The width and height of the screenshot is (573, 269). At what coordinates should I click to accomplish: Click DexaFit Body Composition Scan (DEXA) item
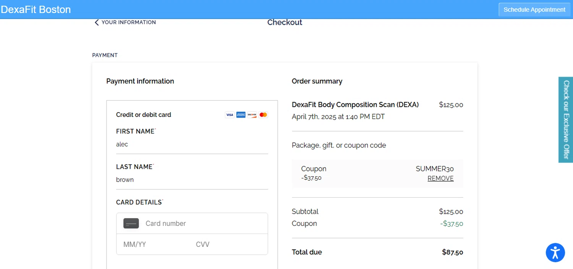click(x=355, y=105)
